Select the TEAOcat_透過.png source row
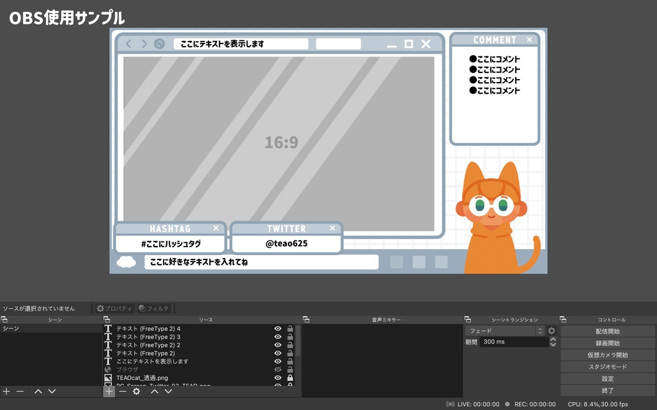Screen dimensions: 657x410 200,378
